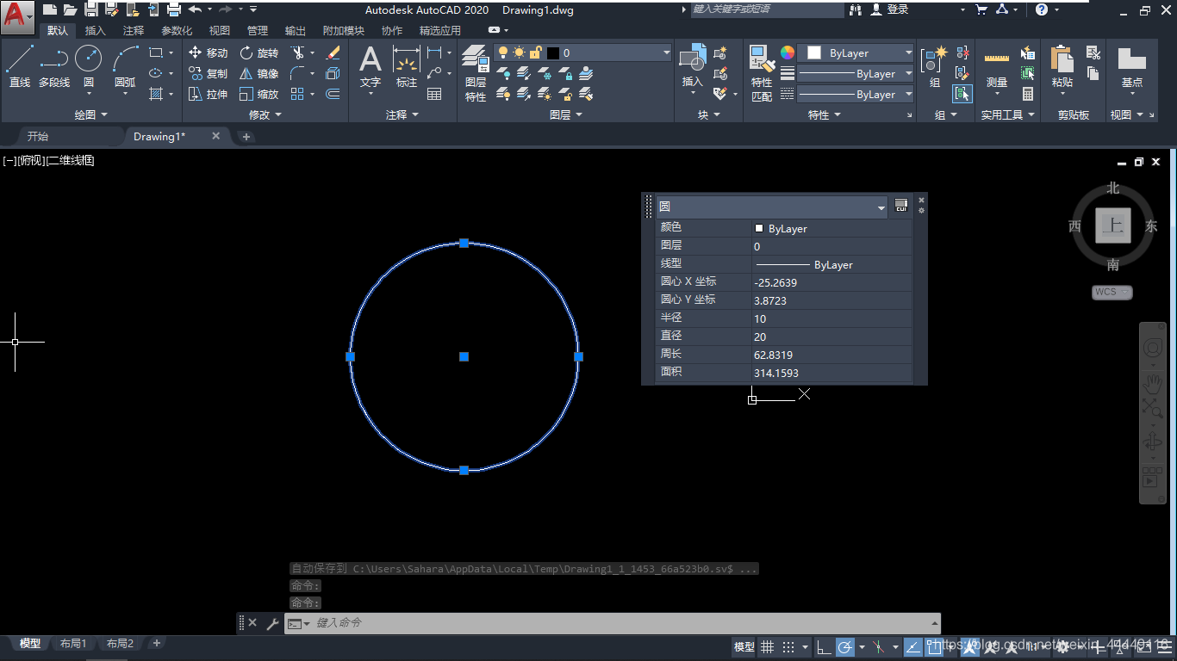The width and height of the screenshot is (1177, 661).
Task: Click the Sign In (登录) button
Action: 889,9
